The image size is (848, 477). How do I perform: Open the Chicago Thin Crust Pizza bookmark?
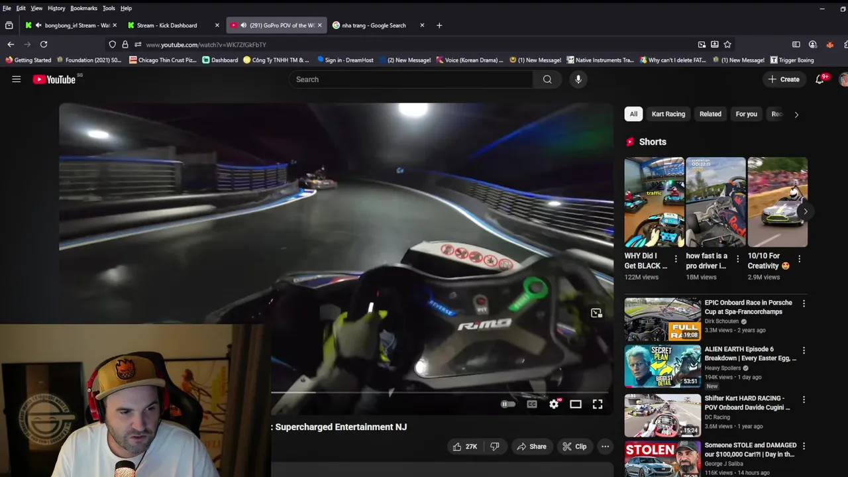pos(163,60)
